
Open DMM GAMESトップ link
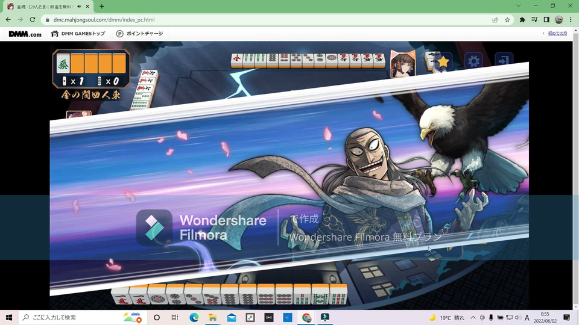(78, 34)
